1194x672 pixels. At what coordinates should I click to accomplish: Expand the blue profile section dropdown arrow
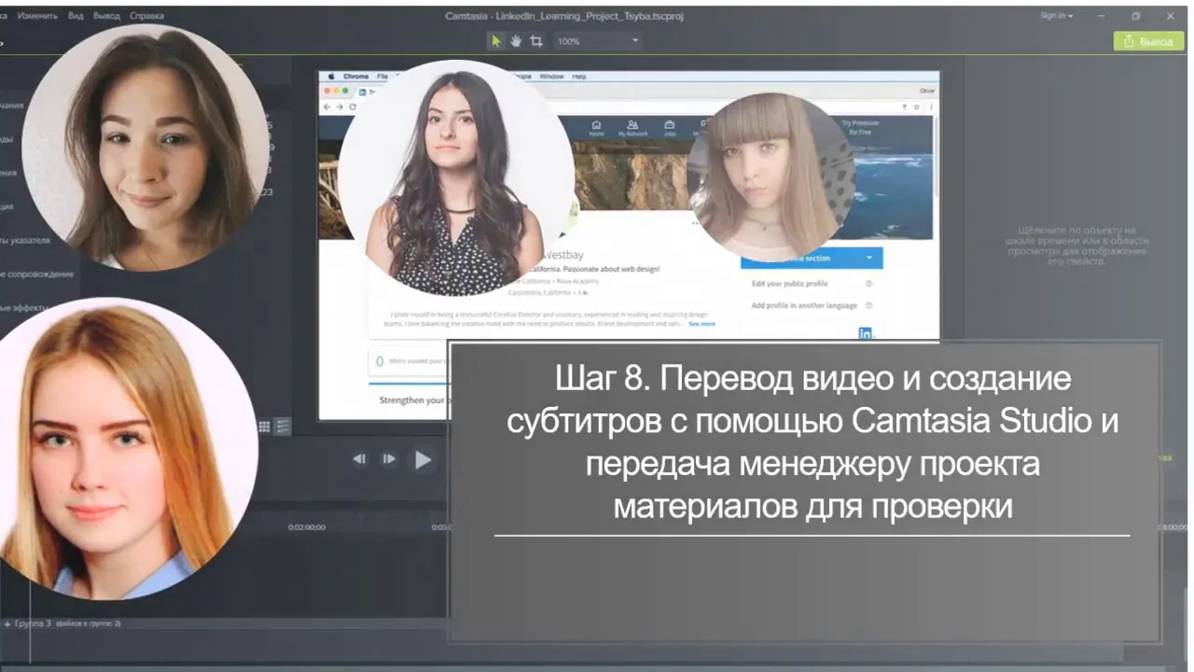[868, 259]
